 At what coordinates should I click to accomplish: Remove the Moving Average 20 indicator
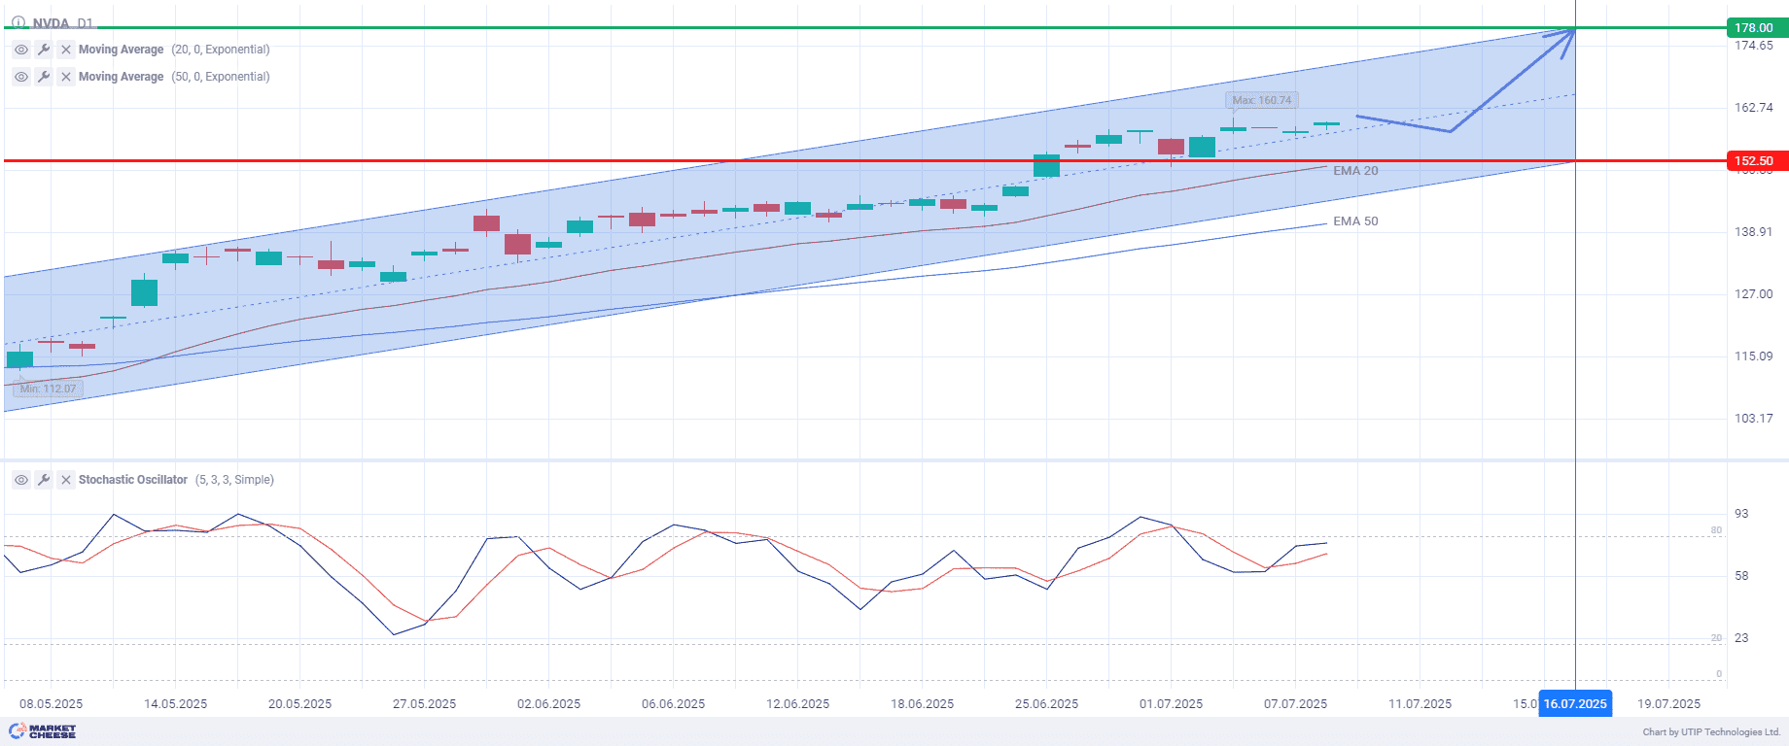[66, 50]
